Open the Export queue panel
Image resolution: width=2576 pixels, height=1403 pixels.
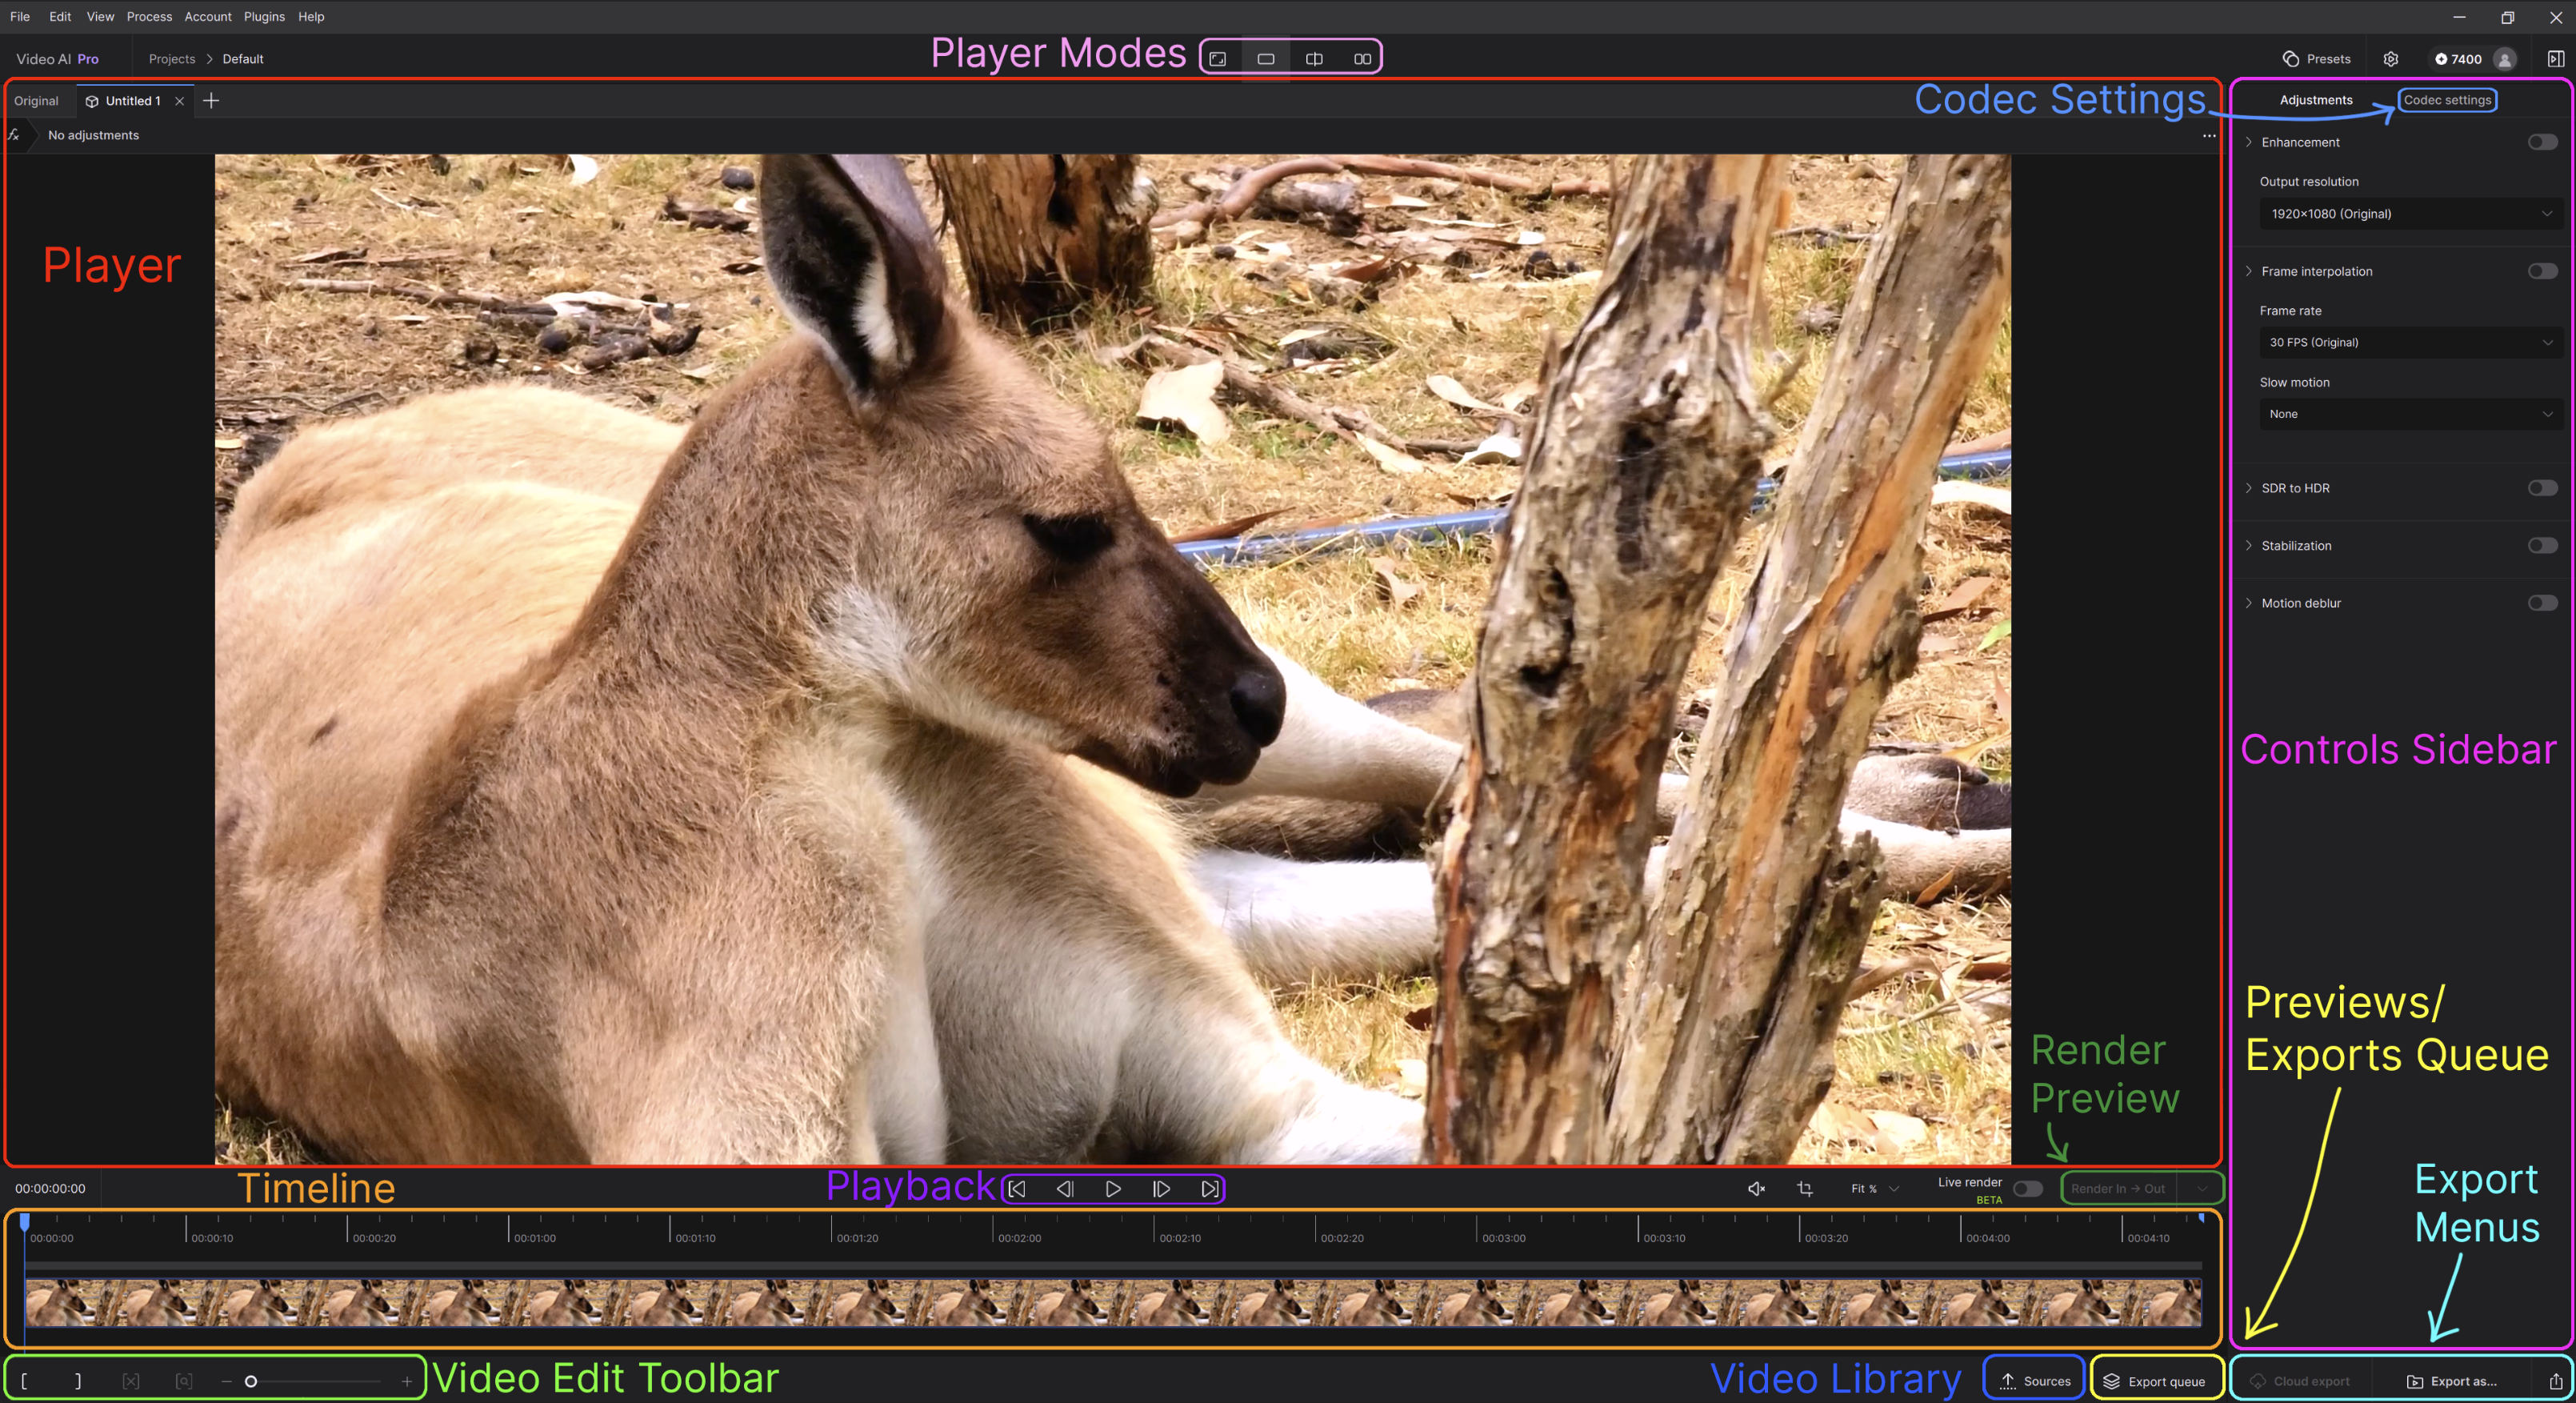coord(2155,1381)
